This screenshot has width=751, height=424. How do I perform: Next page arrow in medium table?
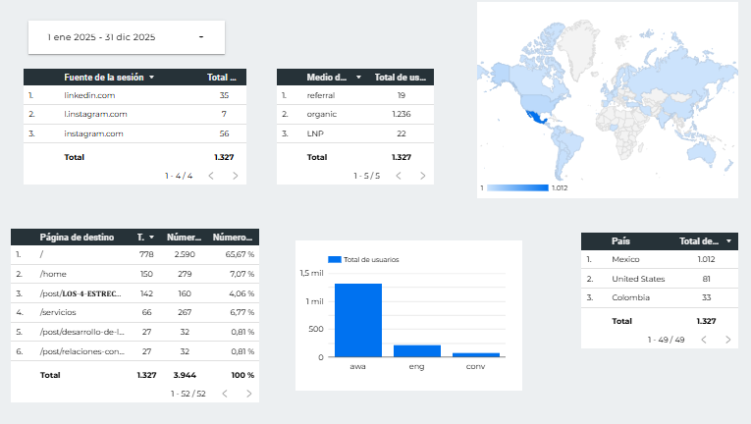pyautogui.click(x=422, y=176)
